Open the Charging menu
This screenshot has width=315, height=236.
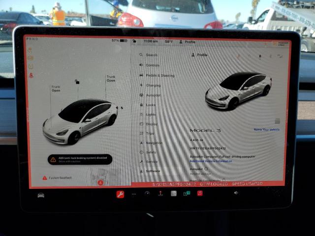tap(150, 85)
